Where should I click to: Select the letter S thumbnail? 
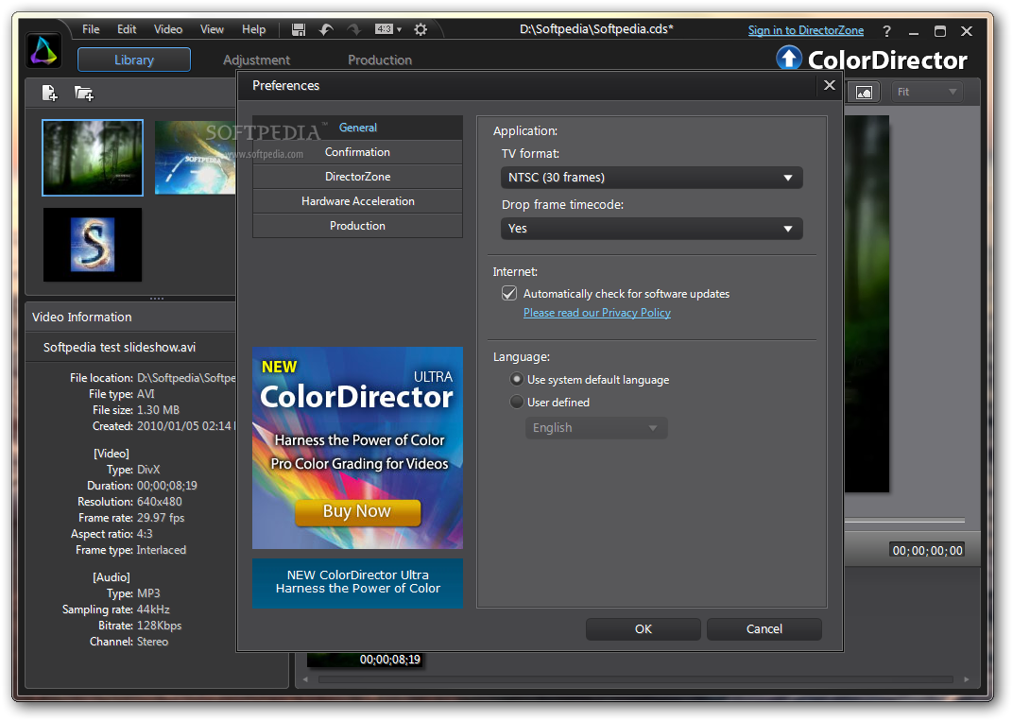pos(93,245)
